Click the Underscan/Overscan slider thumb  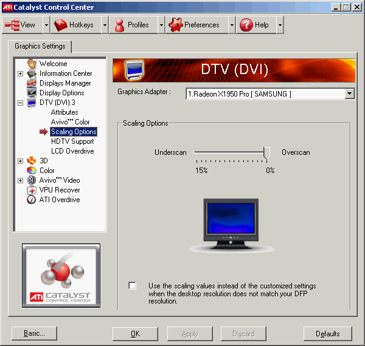point(267,153)
